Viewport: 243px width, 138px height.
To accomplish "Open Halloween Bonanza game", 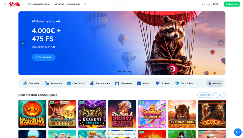I will coord(32,114).
